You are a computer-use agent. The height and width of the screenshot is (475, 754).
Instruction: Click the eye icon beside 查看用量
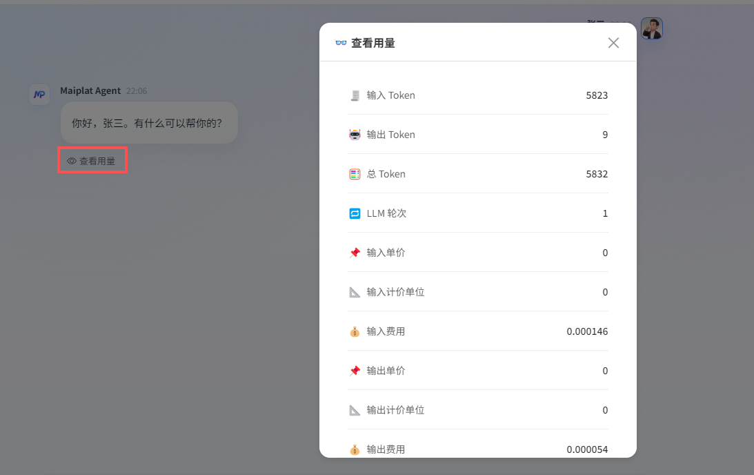72,162
